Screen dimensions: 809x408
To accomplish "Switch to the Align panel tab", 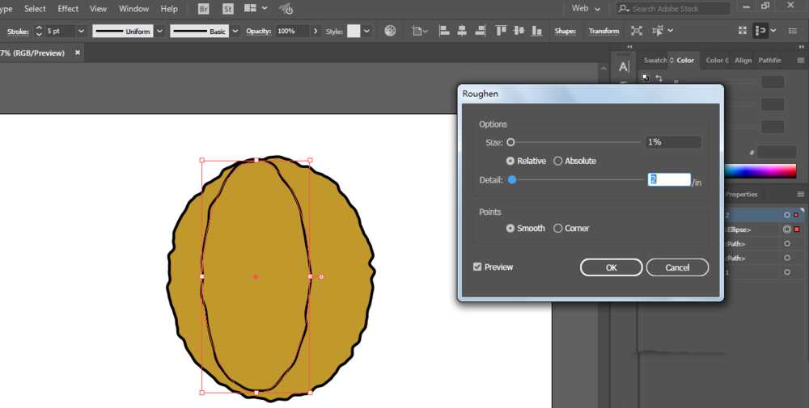I will point(743,61).
